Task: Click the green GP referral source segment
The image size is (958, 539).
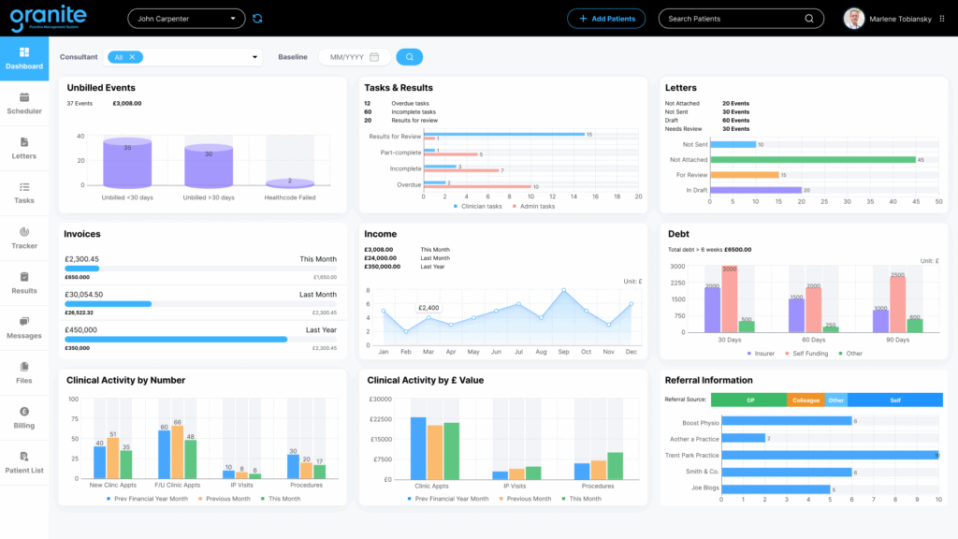Action: point(748,400)
